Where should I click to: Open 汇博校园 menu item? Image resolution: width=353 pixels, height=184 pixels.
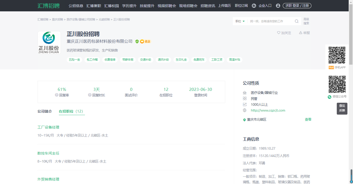pyautogui.click(x=112, y=6)
